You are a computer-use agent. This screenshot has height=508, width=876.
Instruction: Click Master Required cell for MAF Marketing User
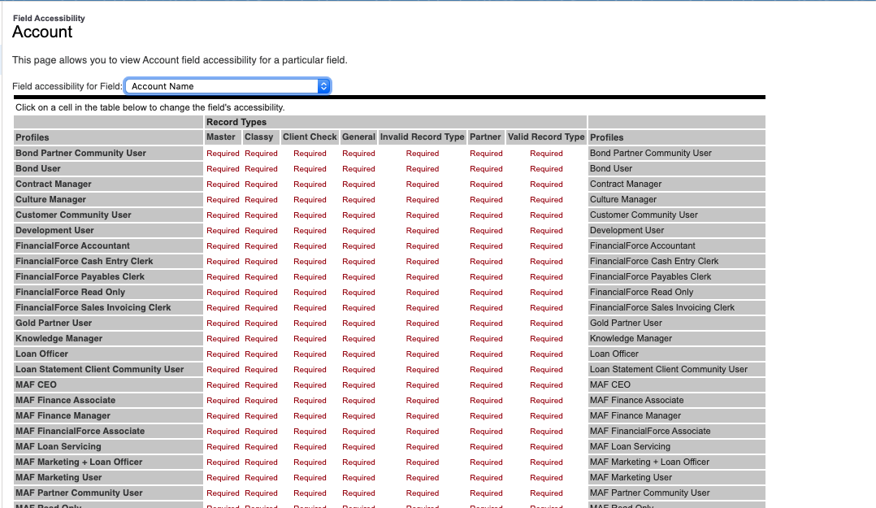point(223,478)
